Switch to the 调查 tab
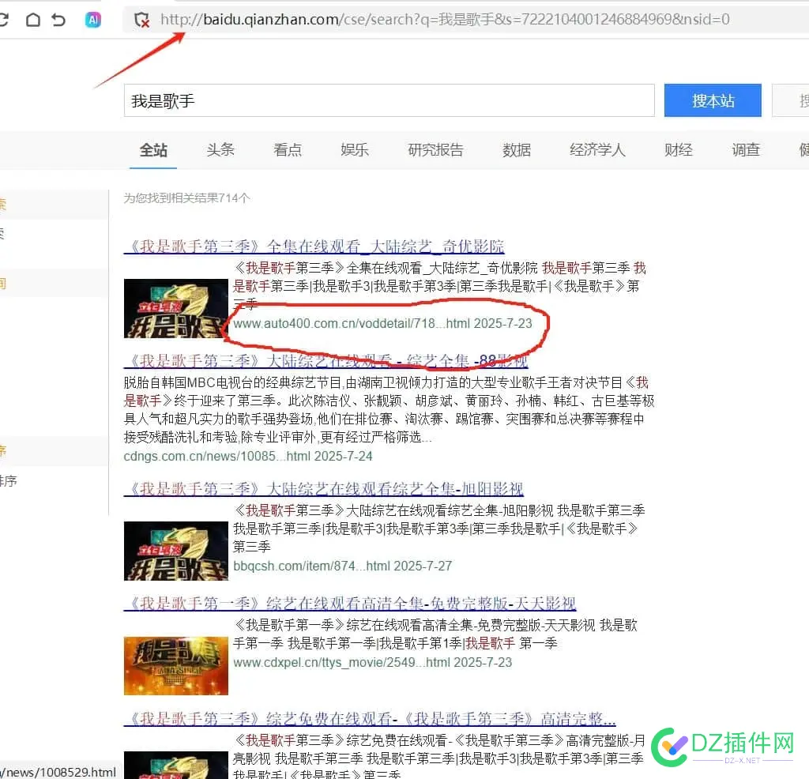The width and height of the screenshot is (809, 779). coord(745,150)
